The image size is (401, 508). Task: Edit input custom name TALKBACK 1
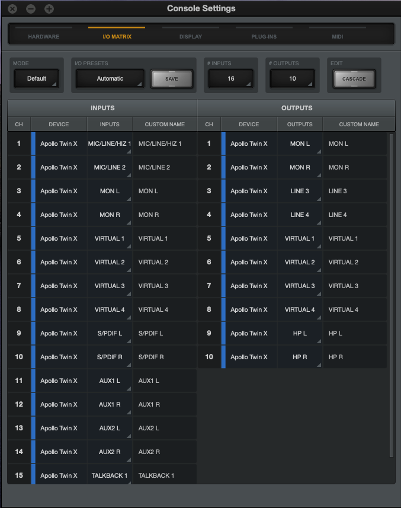165,475
